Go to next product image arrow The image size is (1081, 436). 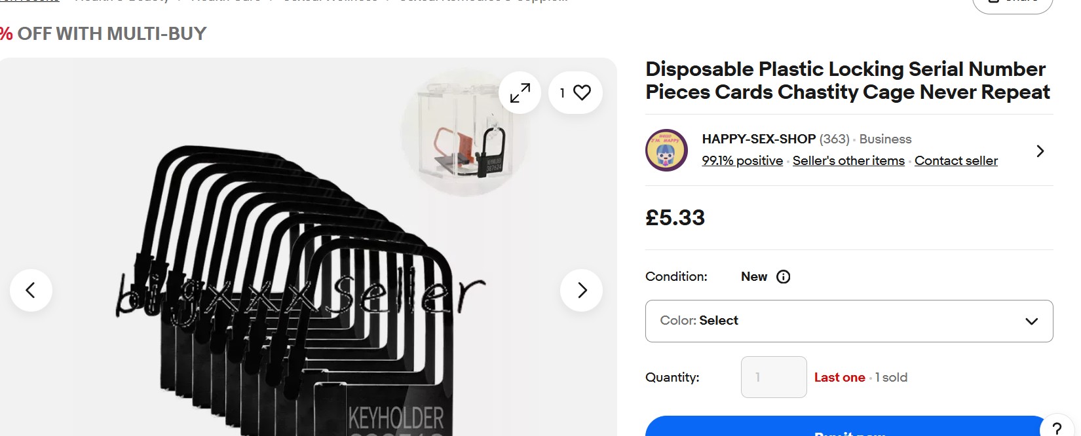[x=582, y=290]
